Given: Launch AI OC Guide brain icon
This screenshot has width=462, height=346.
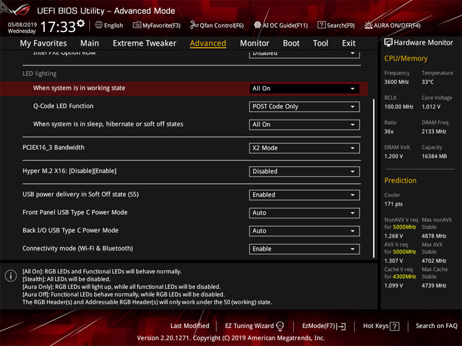Looking at the screenshot, I should 257,25.
